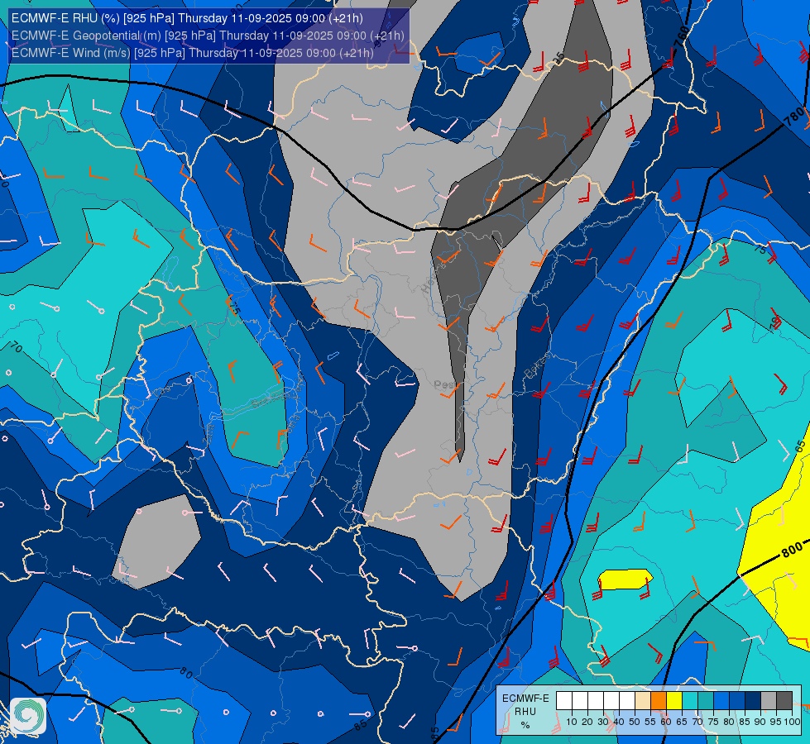810x744 pixels.
Task: Click the 760 geopotential contour label
Action: 682,35
